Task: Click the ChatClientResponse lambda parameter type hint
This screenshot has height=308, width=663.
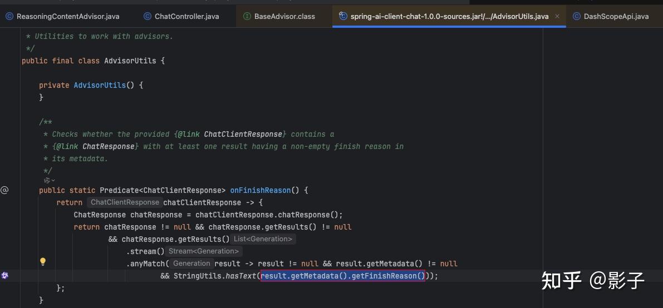Action: click(x=125, y=202)
